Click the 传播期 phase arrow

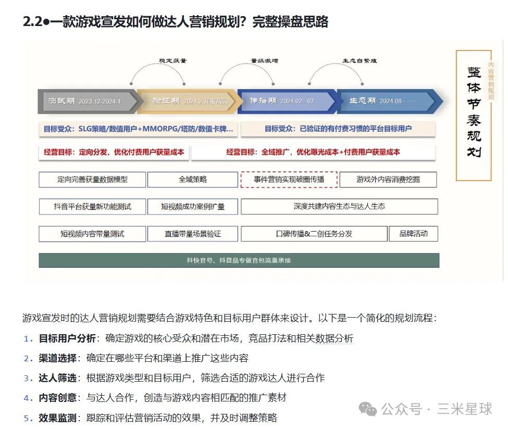point(285,101)
